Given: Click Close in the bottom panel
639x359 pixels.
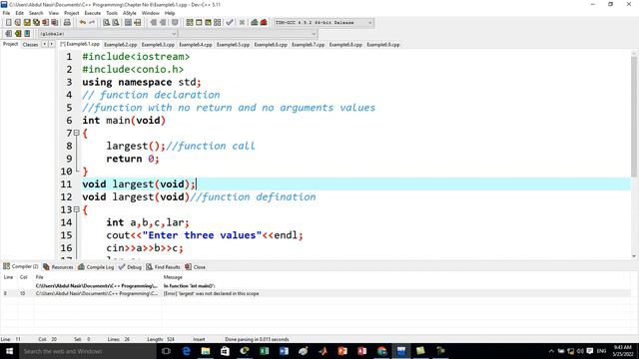Looking at the screenshot, I should [x=196, y=267].
